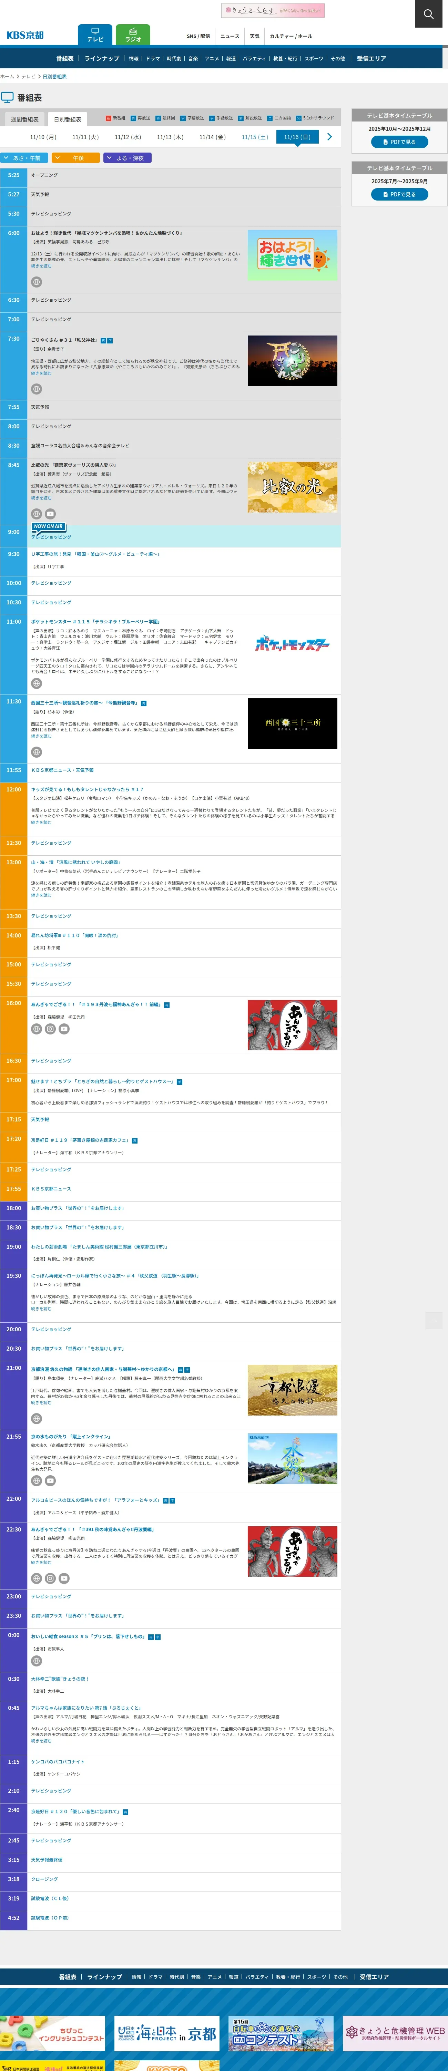This screenshot has height=2071, width=448.
Task: Open YouTube icon for 比叡の光
Action: [x=50, y=514]
